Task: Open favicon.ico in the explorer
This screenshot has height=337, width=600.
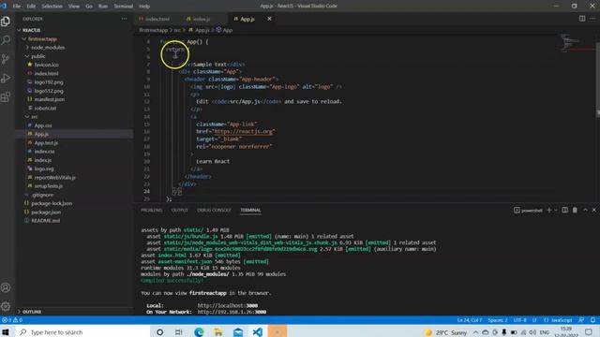Action: pos(46,65)
